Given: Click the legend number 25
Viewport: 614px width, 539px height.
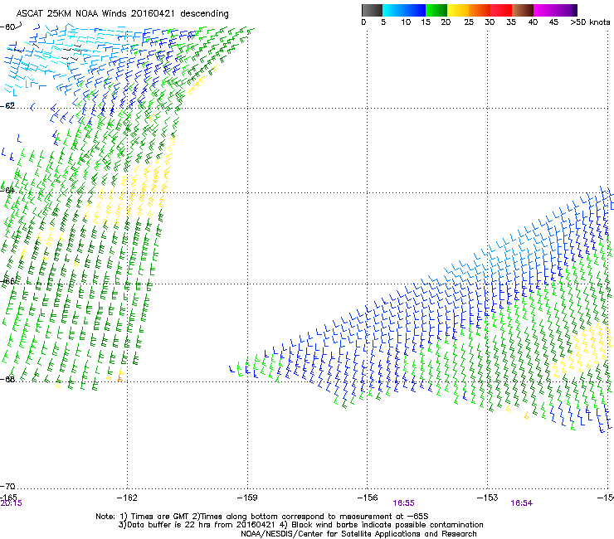Looking at the screenshot, I should coord(469,22).
